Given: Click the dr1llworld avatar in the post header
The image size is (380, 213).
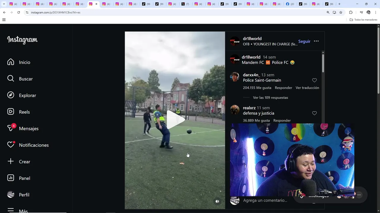Looking at the screenshot, I should 235,41.
